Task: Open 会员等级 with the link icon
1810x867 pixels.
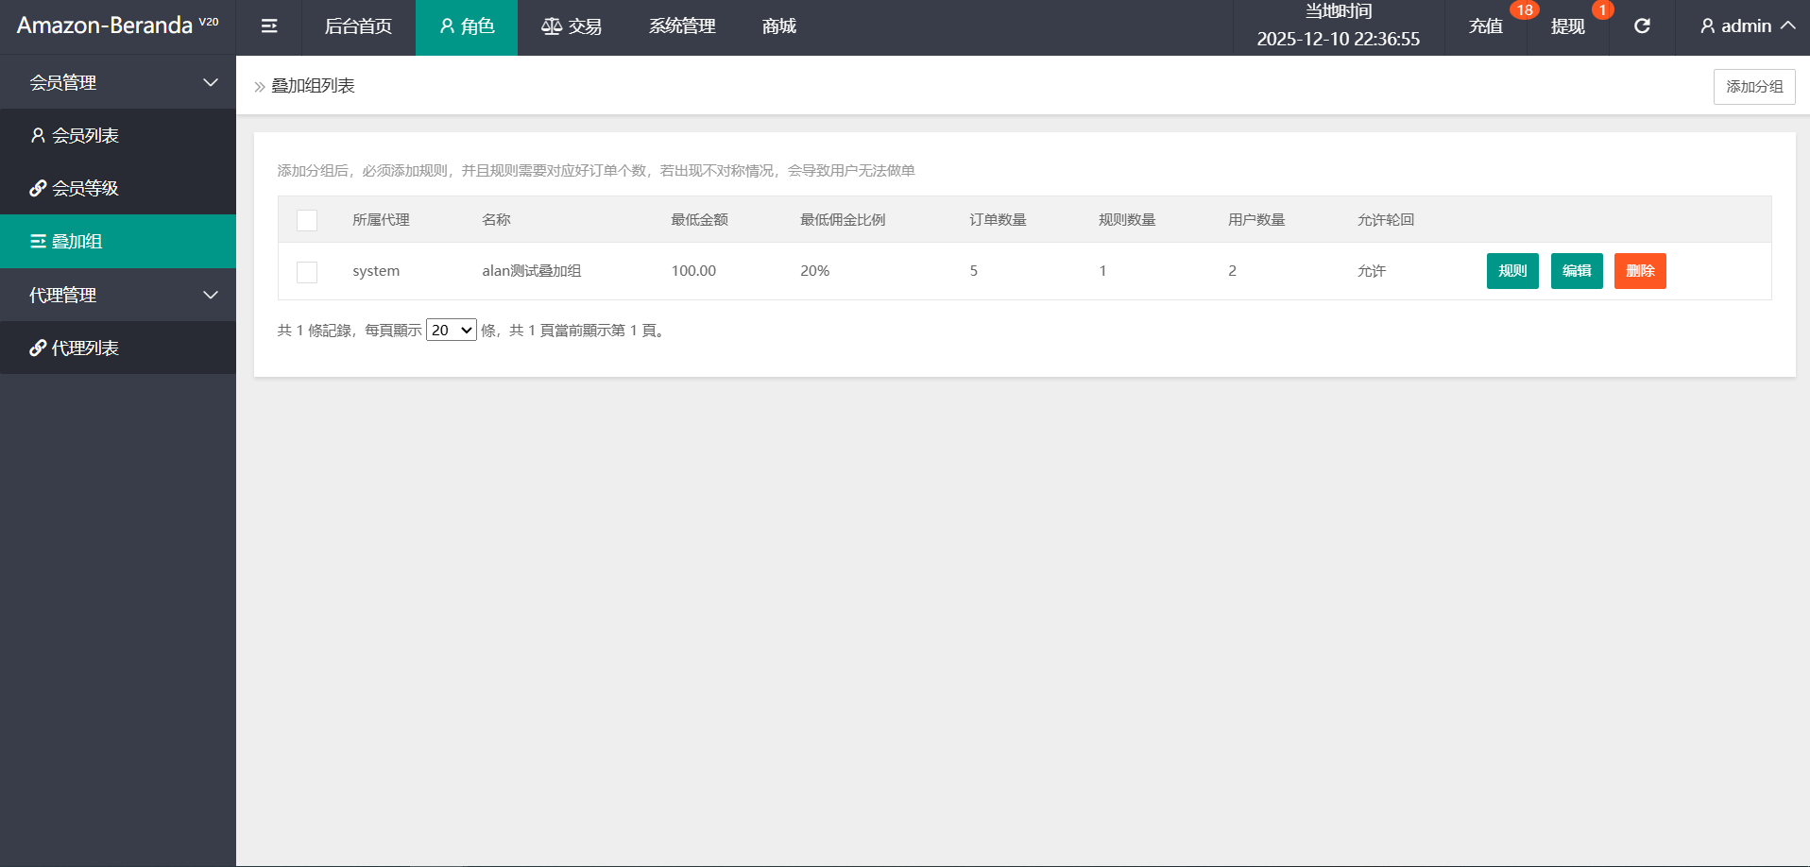Action: click(75, 189)
